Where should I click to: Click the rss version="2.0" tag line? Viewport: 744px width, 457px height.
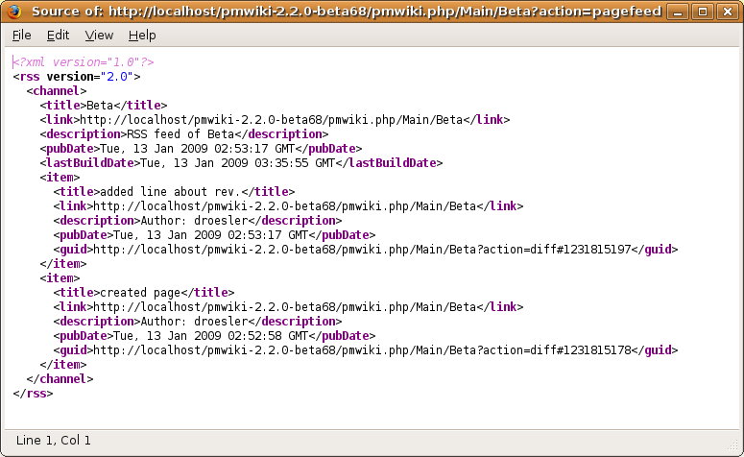tap(77, 77)
